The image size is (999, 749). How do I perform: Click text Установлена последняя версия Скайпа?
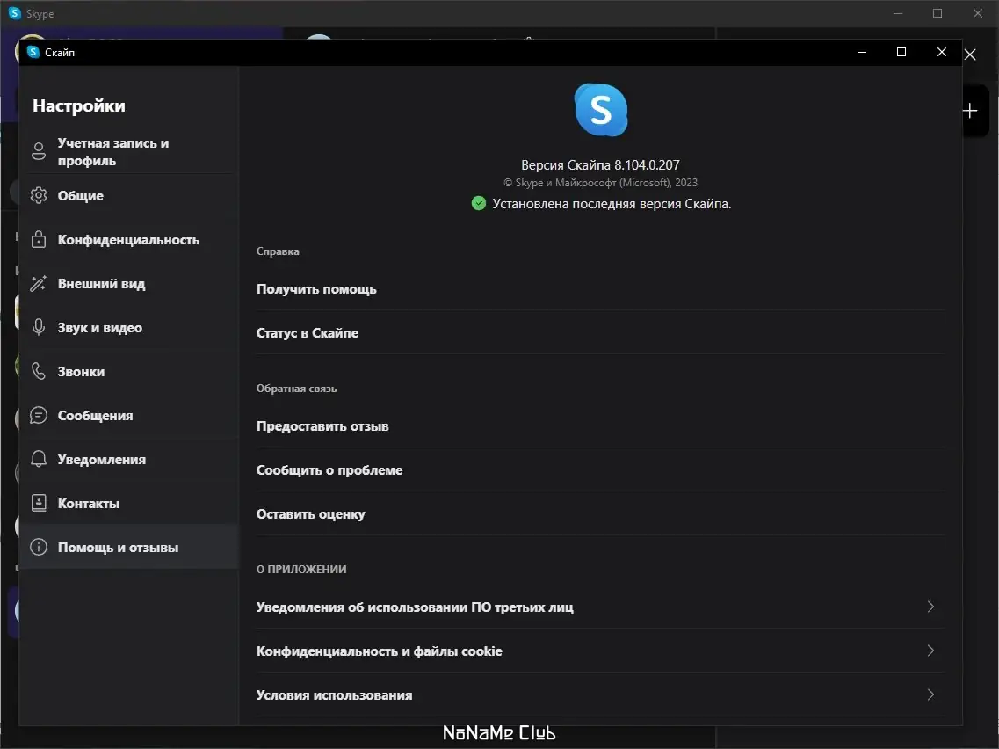click(612, 204)
